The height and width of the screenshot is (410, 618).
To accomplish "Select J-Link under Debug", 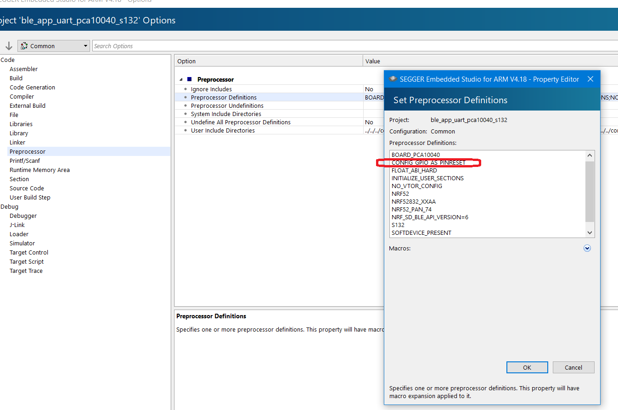I will 17,225.
